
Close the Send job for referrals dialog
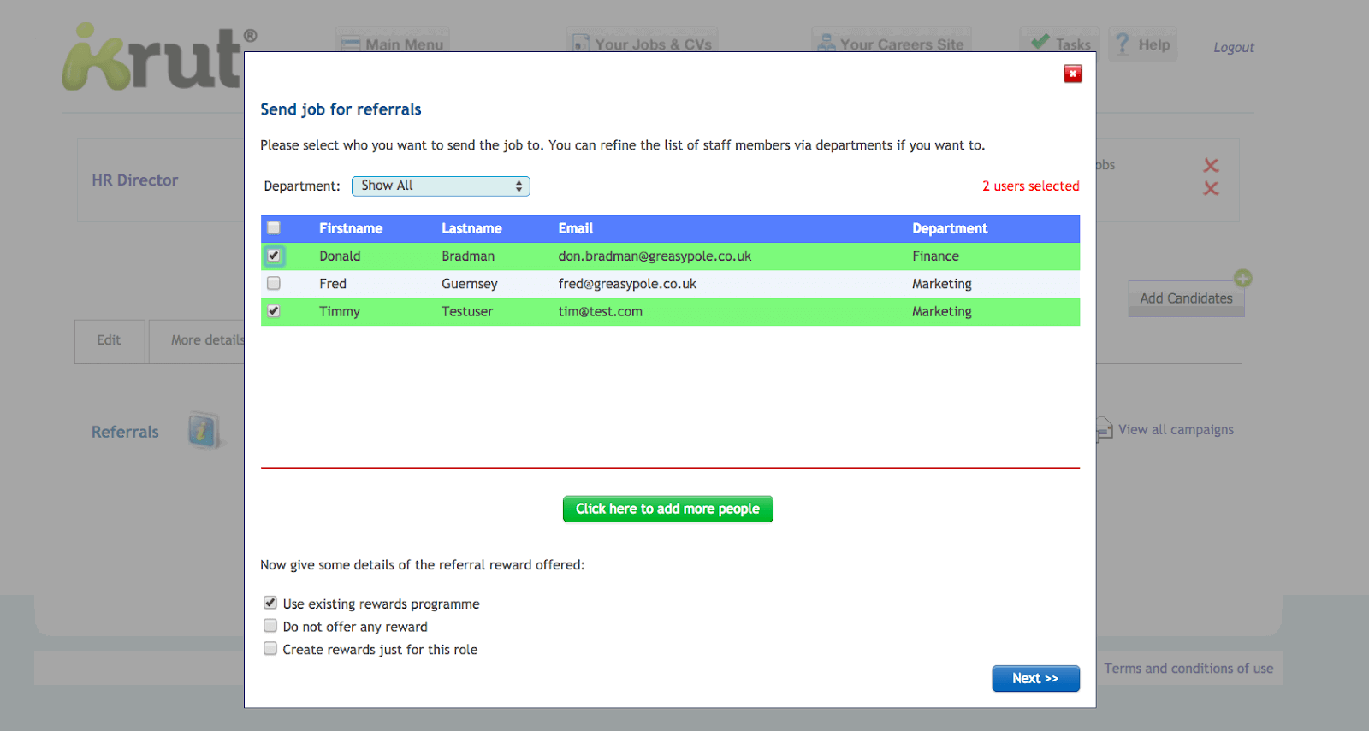click(x=1072, y=74)
